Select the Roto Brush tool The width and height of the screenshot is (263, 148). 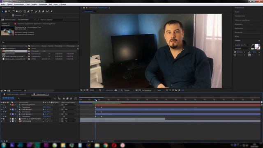[48, 12]
